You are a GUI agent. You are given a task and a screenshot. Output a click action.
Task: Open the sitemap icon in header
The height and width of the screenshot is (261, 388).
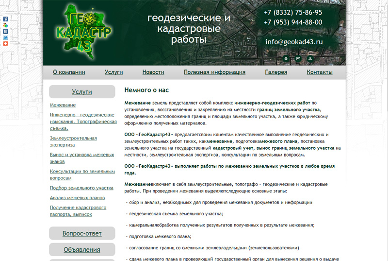pos(310,59)
